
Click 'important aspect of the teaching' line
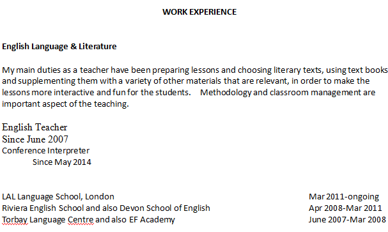click(x=65, y=104)
